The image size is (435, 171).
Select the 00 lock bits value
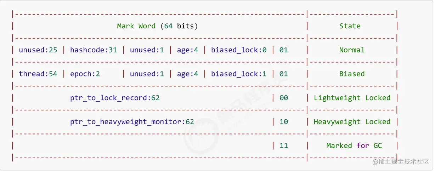point(284,98)
